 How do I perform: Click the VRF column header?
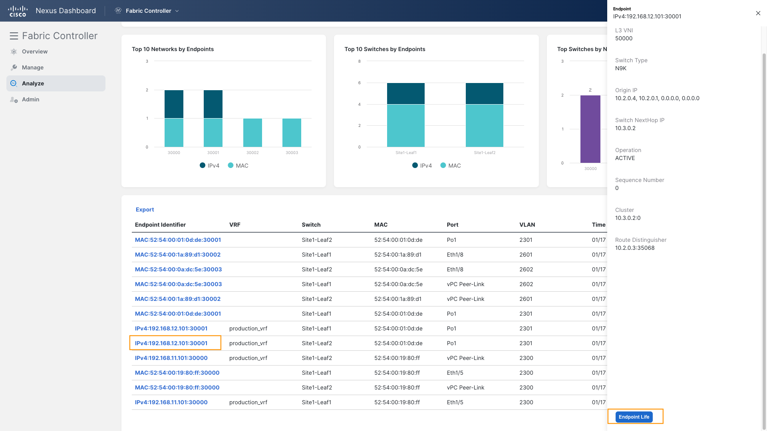tap(235, 225)
